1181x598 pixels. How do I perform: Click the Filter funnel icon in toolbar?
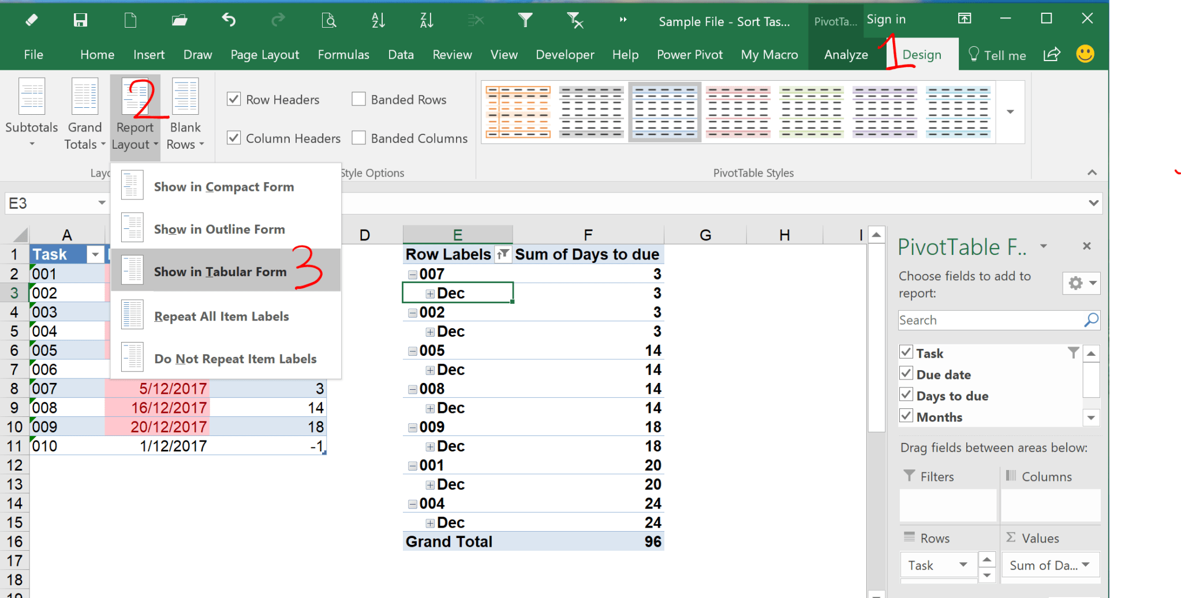coord(525,21)
